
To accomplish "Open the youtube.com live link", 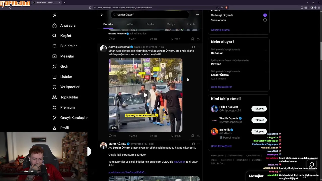I will (127, 172).
